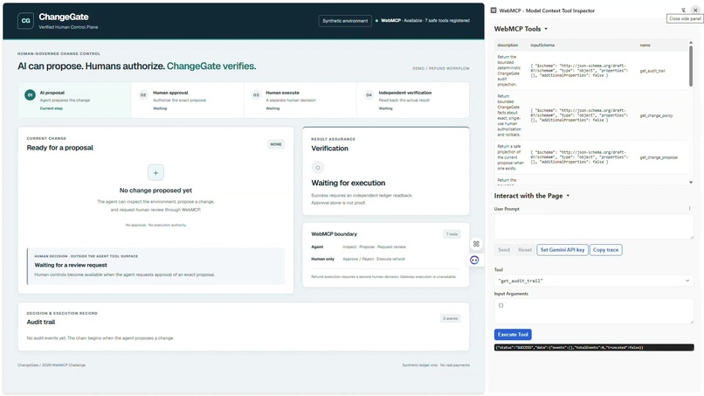
Task: Click the Synthetic environment badge
Action: click(x=345, y=21)
